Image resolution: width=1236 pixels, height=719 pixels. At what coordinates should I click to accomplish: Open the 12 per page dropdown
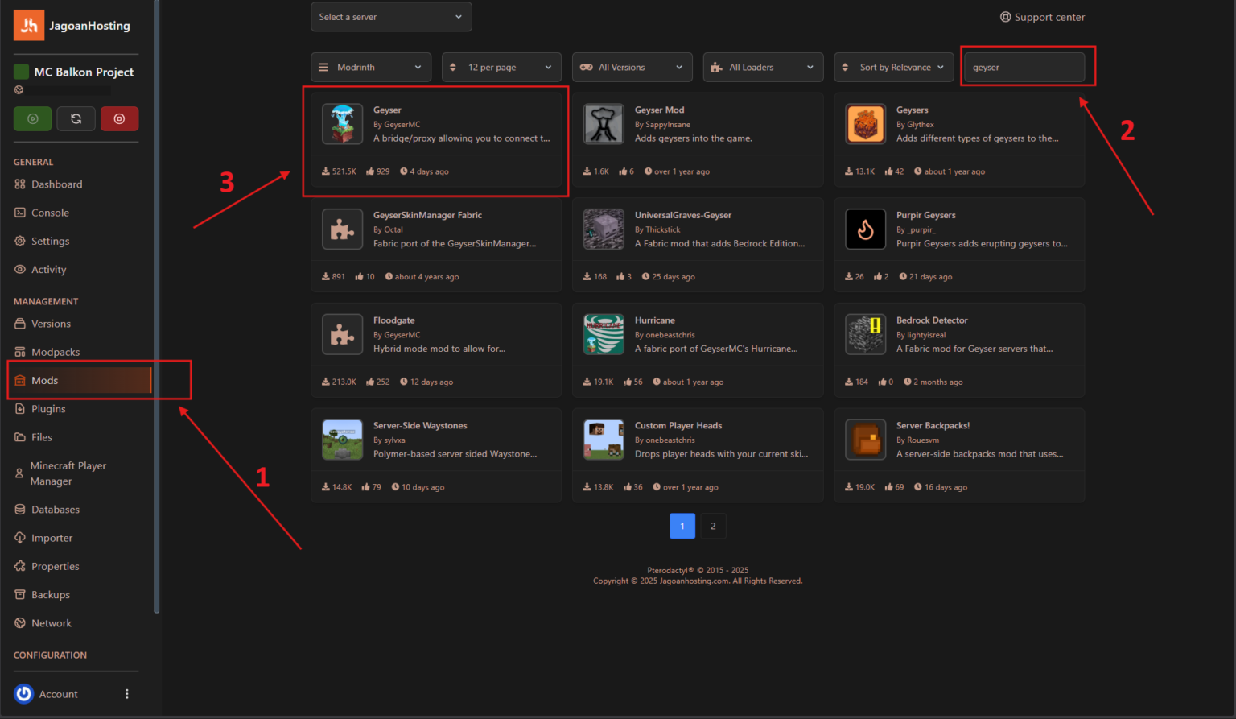501,68
